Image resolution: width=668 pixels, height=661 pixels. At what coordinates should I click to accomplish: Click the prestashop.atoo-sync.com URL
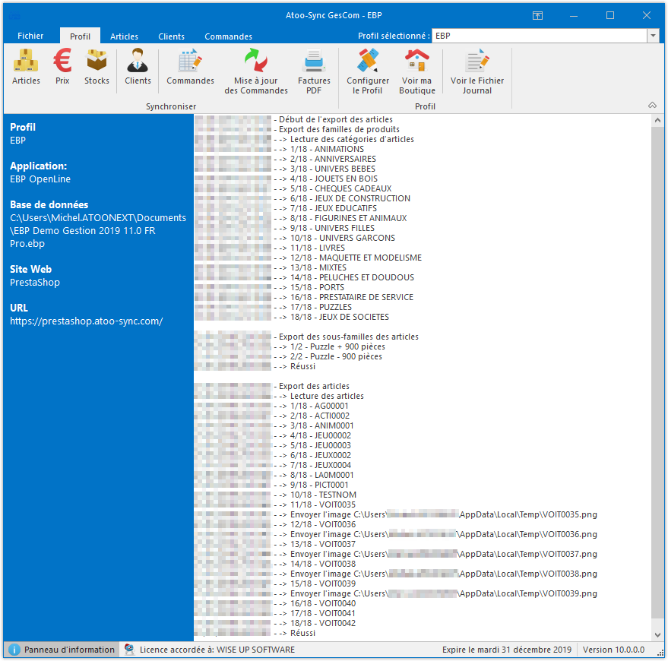tap(86, 321)
